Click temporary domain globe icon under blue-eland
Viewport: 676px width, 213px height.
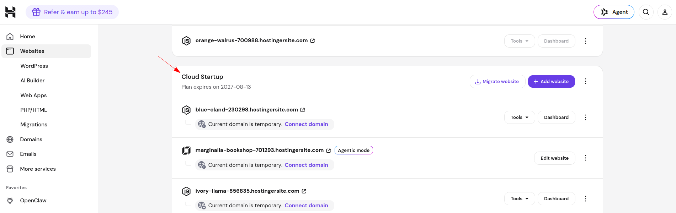tap(202, 124)
